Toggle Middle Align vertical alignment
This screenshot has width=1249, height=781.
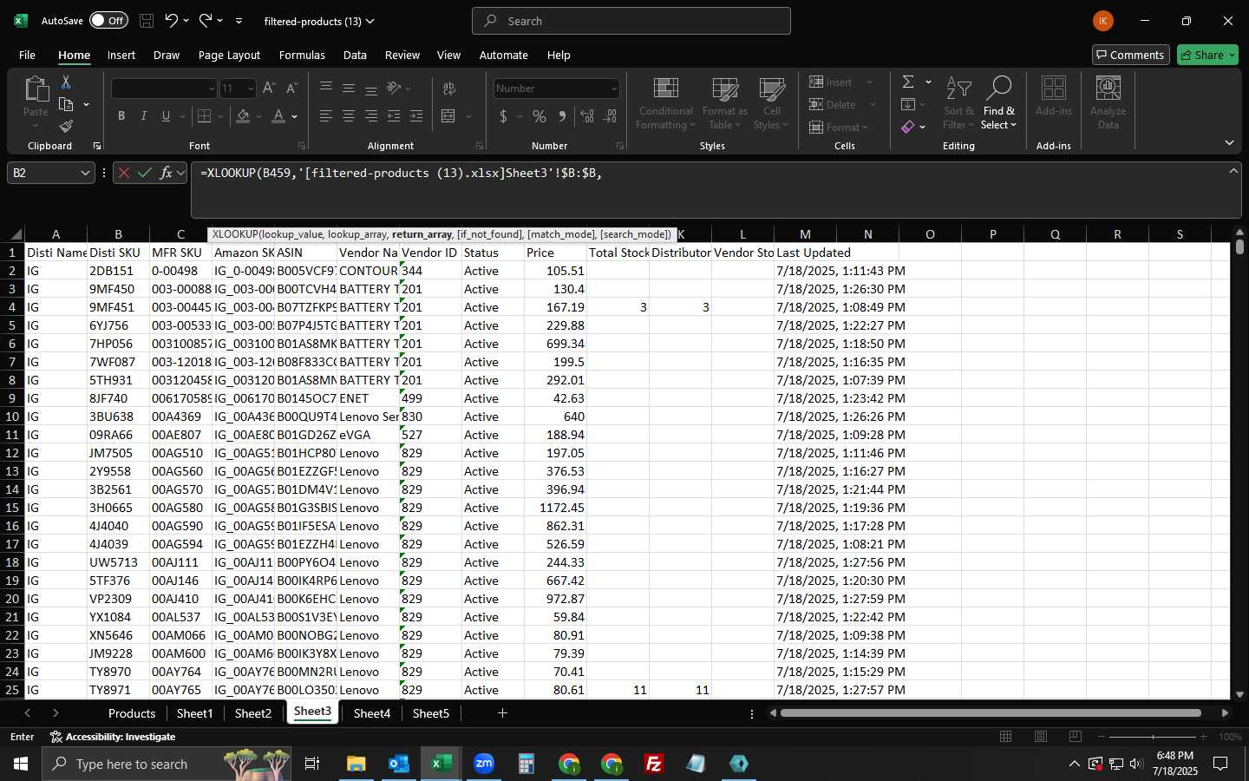click(x=349, y=89)
